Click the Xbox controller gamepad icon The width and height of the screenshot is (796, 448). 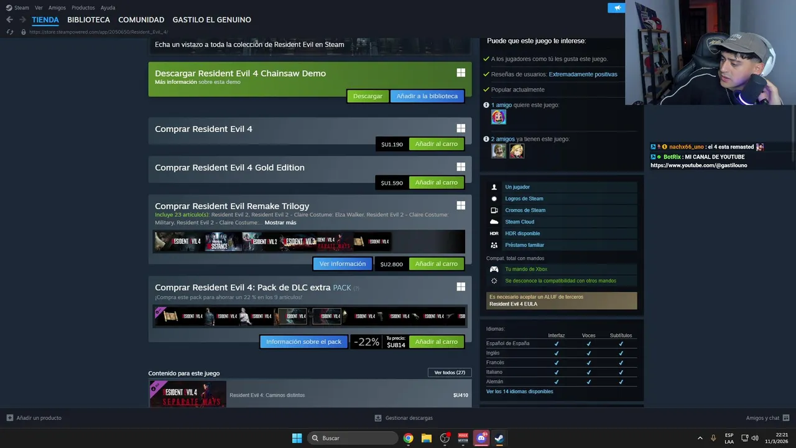pos(494,269)
